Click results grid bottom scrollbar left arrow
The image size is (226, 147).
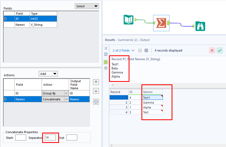(x=112, y=145)
